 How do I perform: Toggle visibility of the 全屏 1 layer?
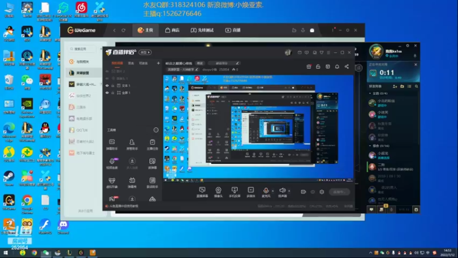point(107,93)
